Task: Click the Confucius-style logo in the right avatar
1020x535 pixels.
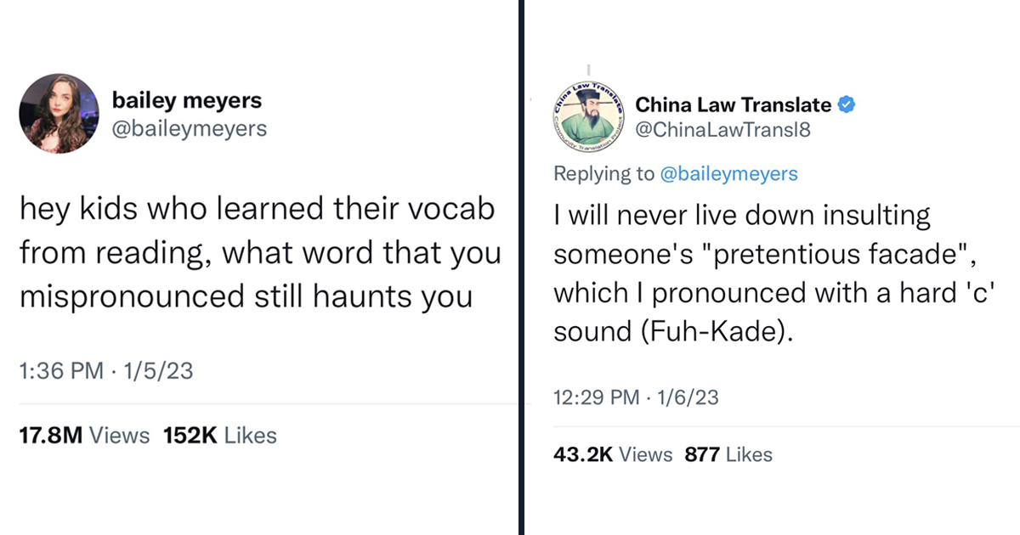Action: 588,115
